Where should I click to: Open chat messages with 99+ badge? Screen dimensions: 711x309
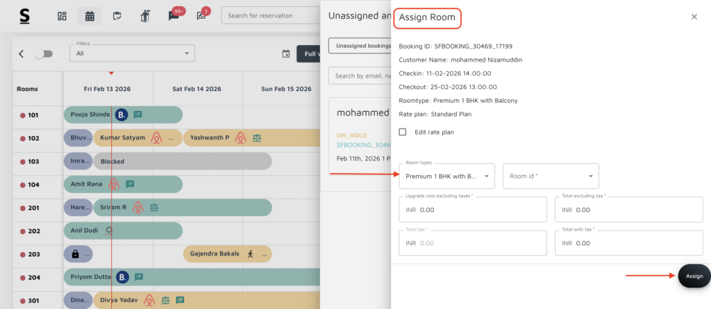(x=174, y=16)
